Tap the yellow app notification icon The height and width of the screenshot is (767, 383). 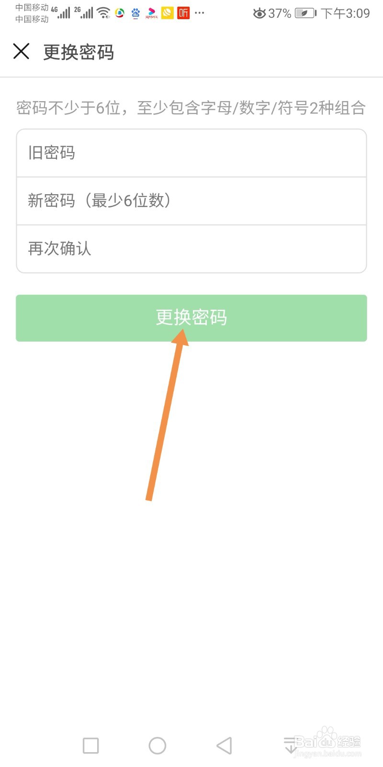tap(167, 12)
